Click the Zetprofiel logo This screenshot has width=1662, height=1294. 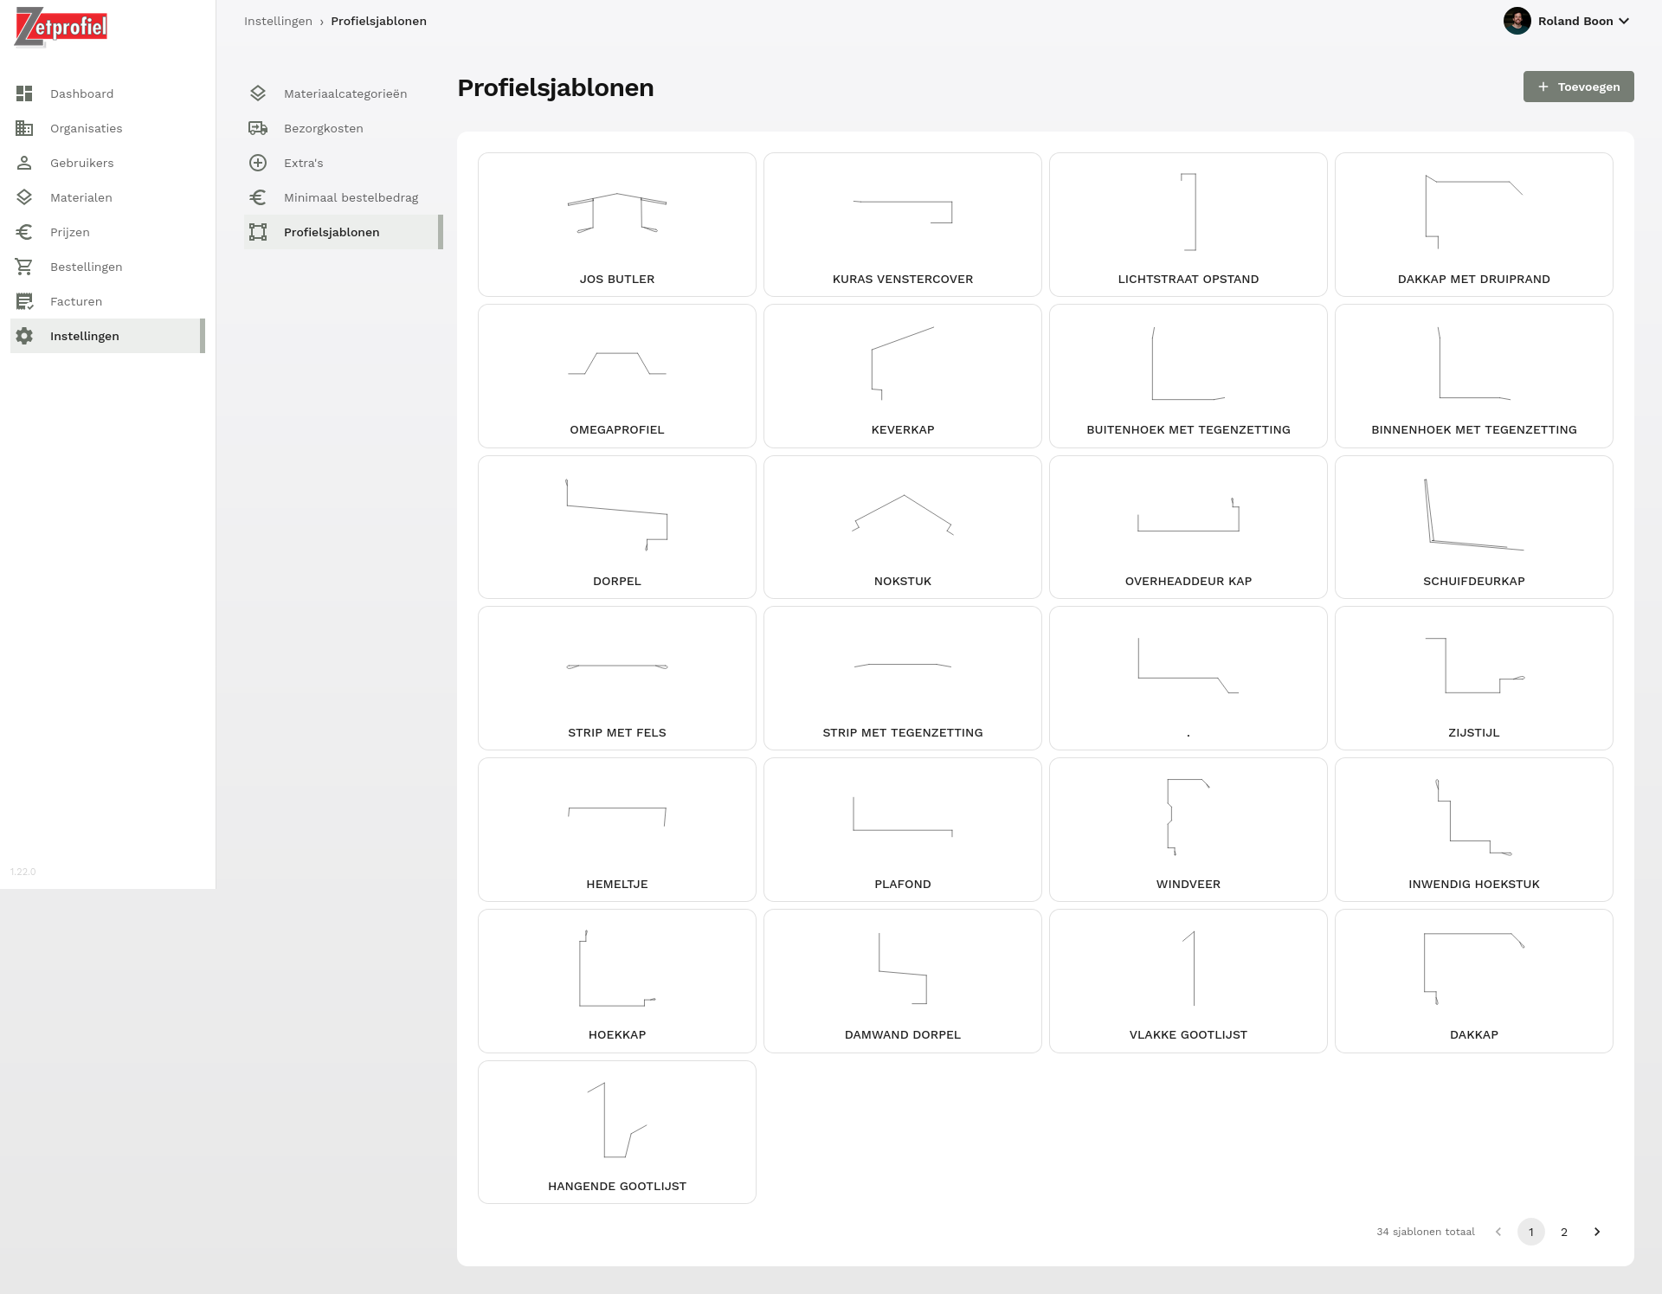pos(61,27)
